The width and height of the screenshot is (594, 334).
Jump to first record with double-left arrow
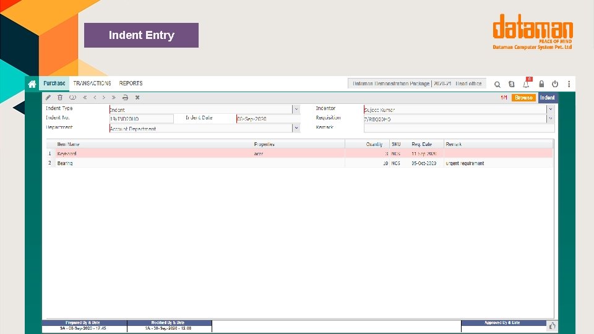(x=85, y=98)
